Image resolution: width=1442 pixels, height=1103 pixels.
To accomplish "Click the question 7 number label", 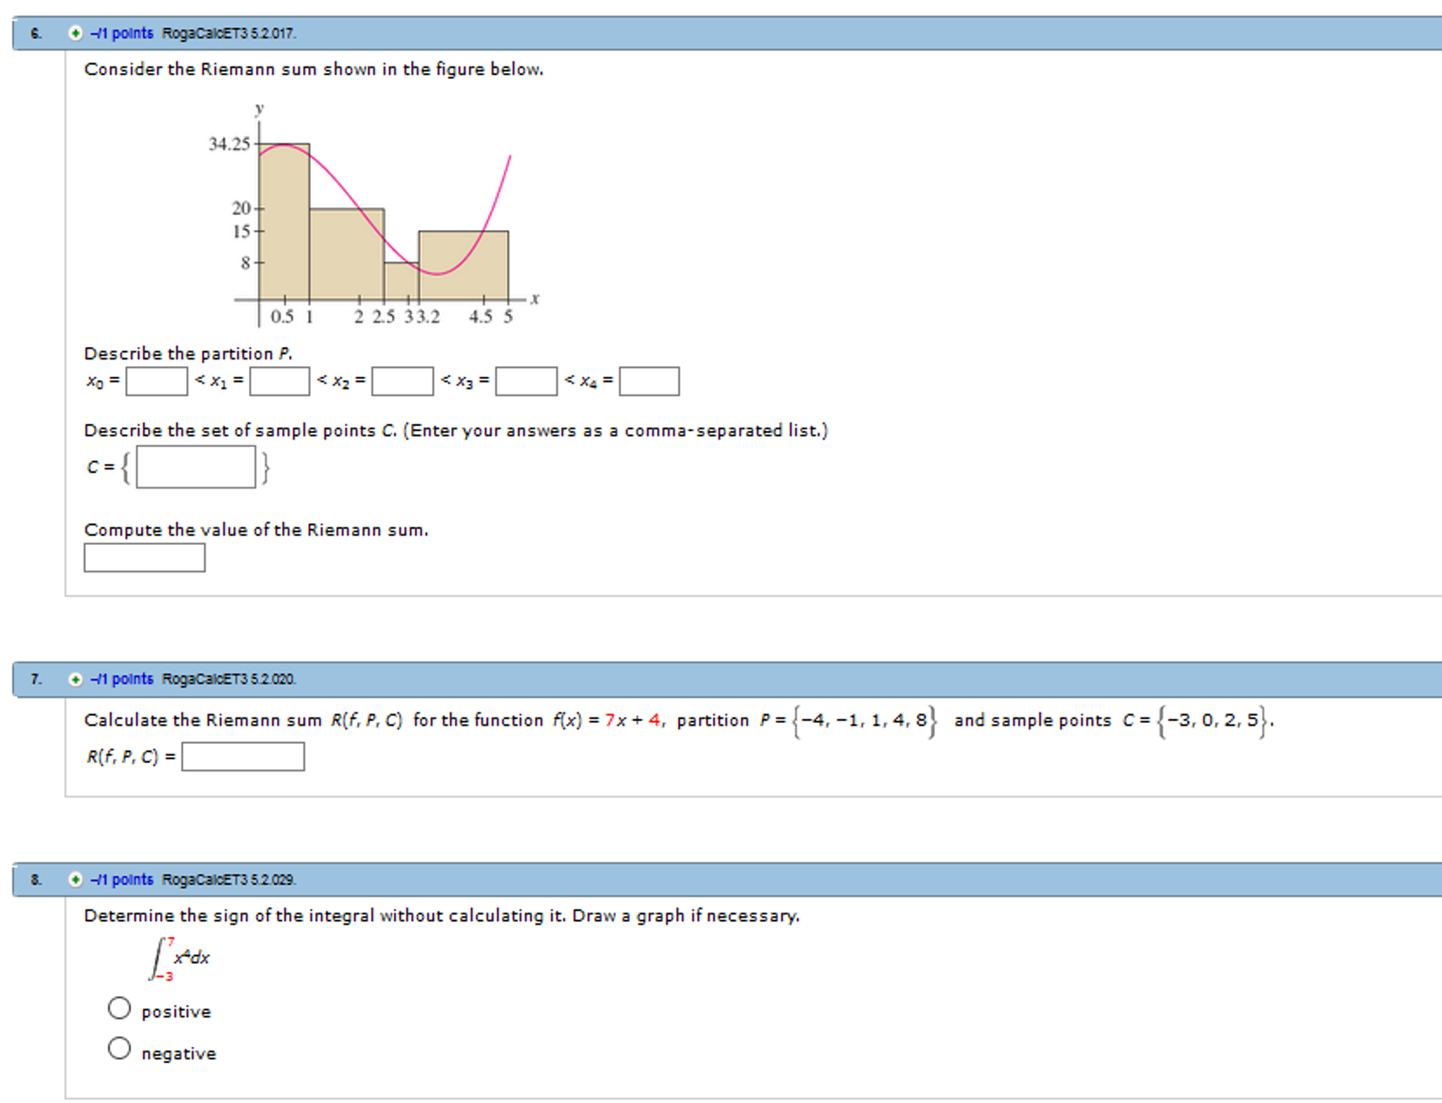I will point(35,679).
